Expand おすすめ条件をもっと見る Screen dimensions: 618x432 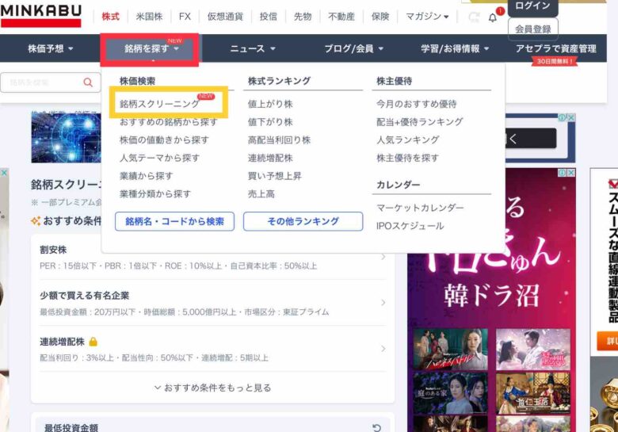pyautogui.click(x=213, y=388)
